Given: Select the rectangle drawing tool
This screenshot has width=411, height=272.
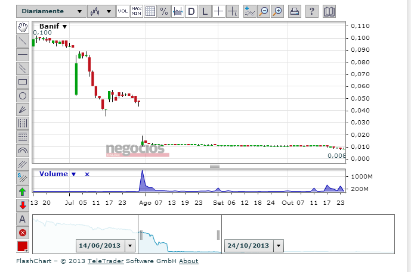Looking at the screenshot, I should 23,82.
